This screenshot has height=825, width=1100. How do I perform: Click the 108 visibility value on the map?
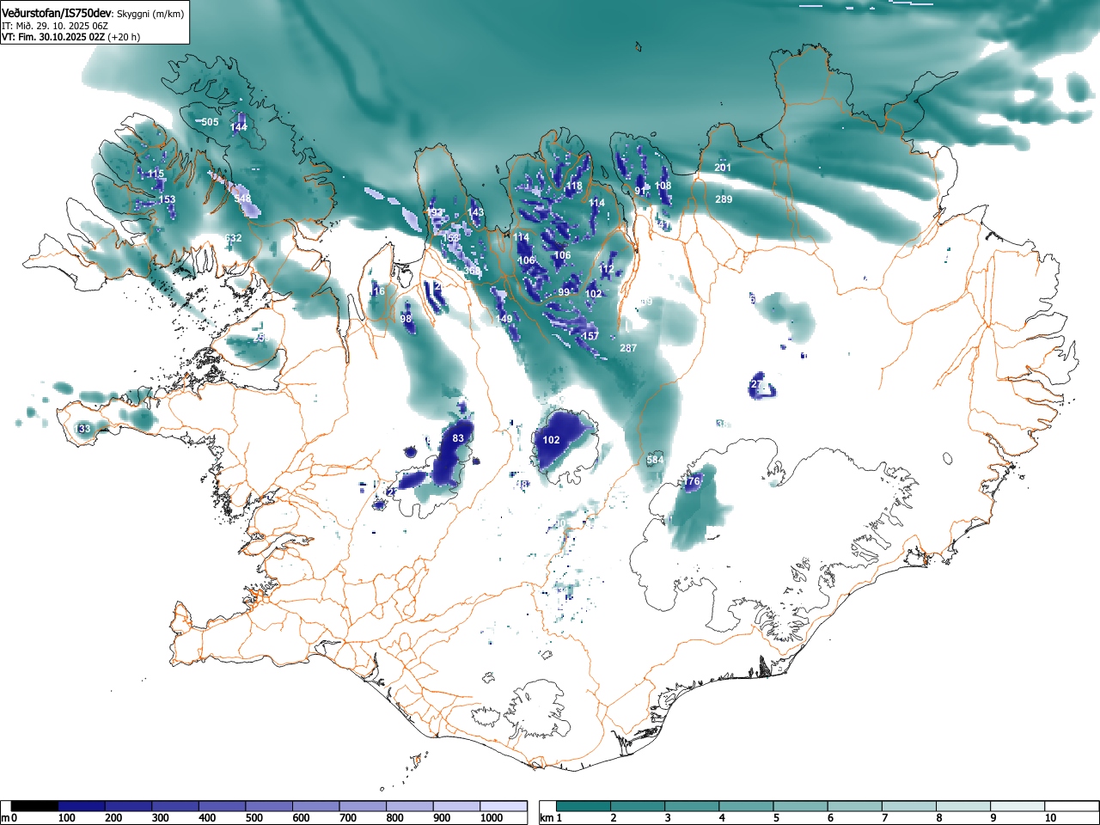coord(663,186)
